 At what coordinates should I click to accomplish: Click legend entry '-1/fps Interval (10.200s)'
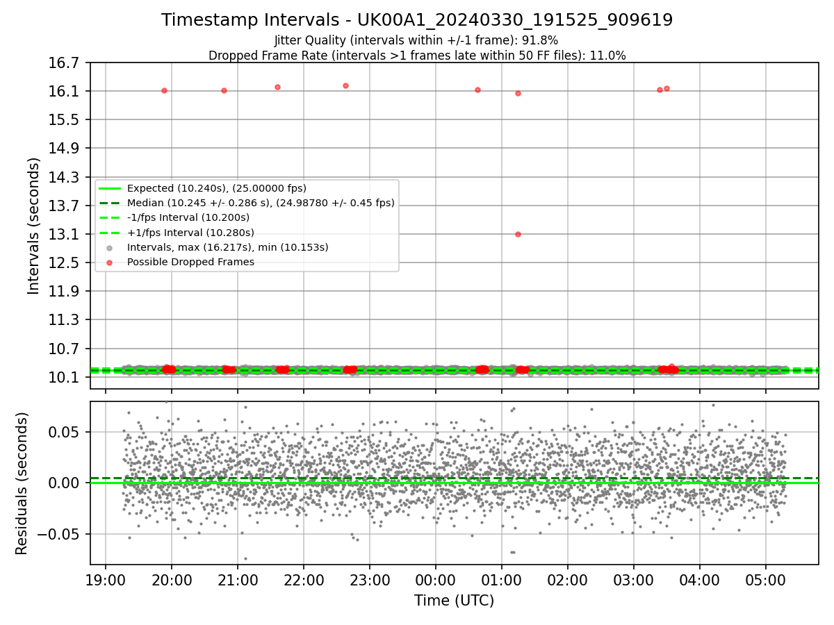190,217
